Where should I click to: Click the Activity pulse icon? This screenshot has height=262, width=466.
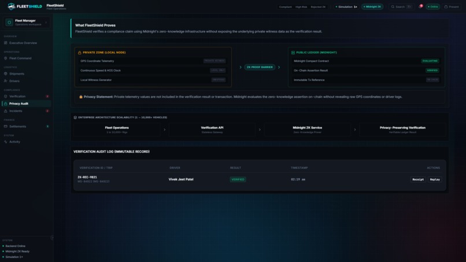(x=6, y=142)
